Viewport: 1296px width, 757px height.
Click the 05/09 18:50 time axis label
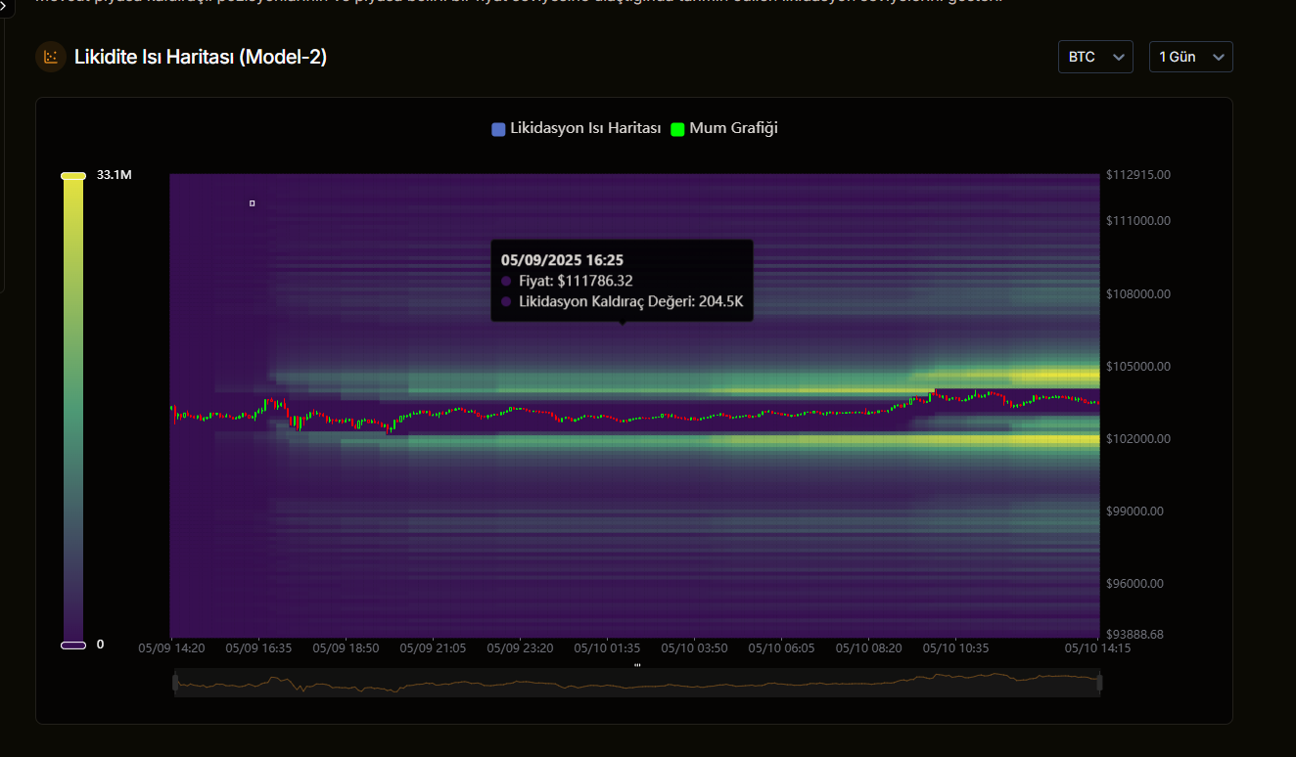[347, 647]
